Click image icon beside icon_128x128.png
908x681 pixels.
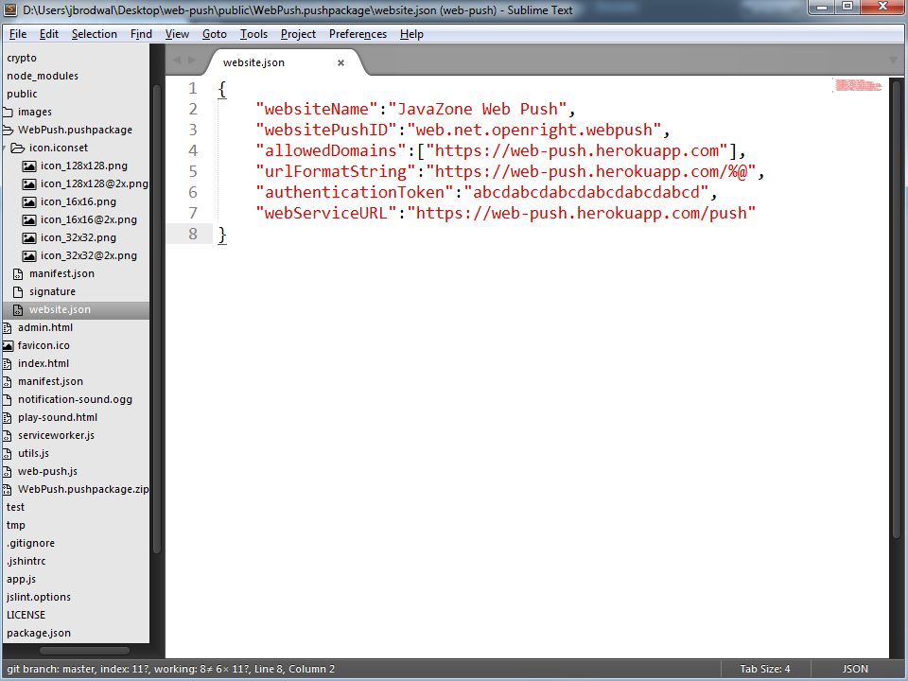[29, 166]
